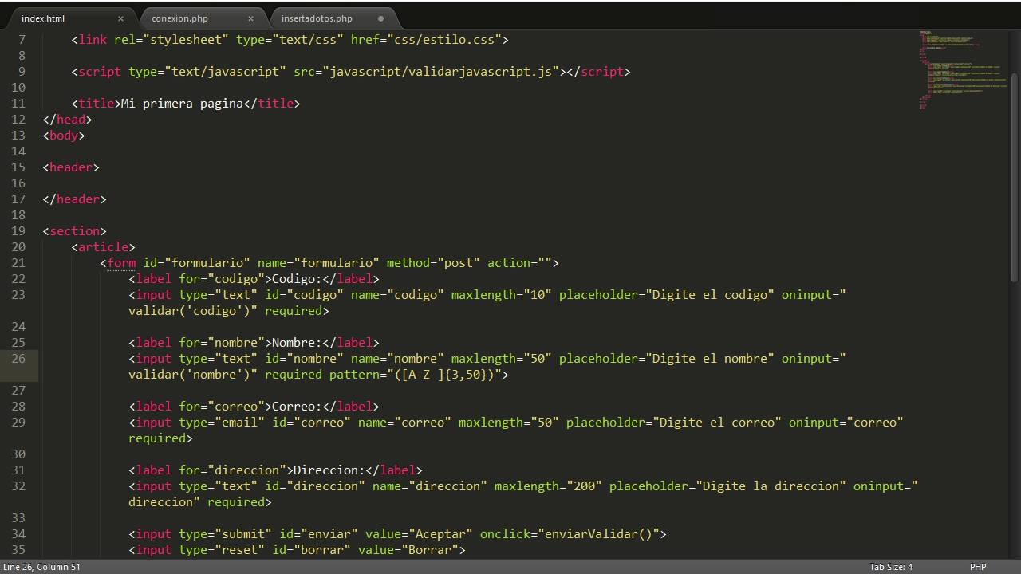Click the "enviarValidar()" onclick value

tap(598, 533)
